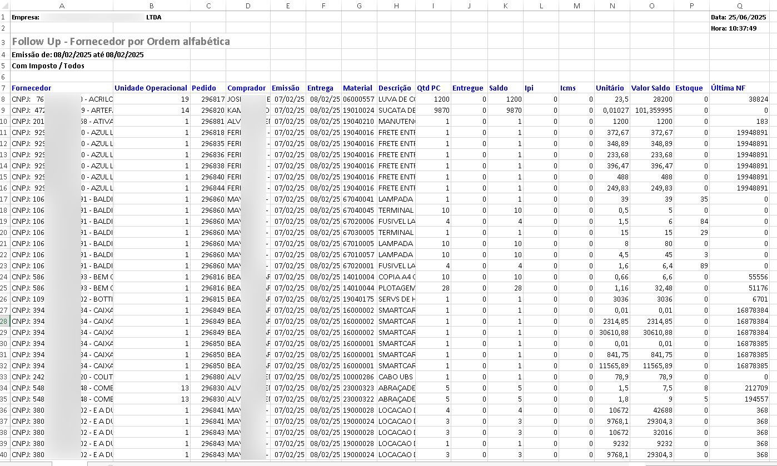
Task: Click the 'Estoque' header cell
Action: point(691,88)
